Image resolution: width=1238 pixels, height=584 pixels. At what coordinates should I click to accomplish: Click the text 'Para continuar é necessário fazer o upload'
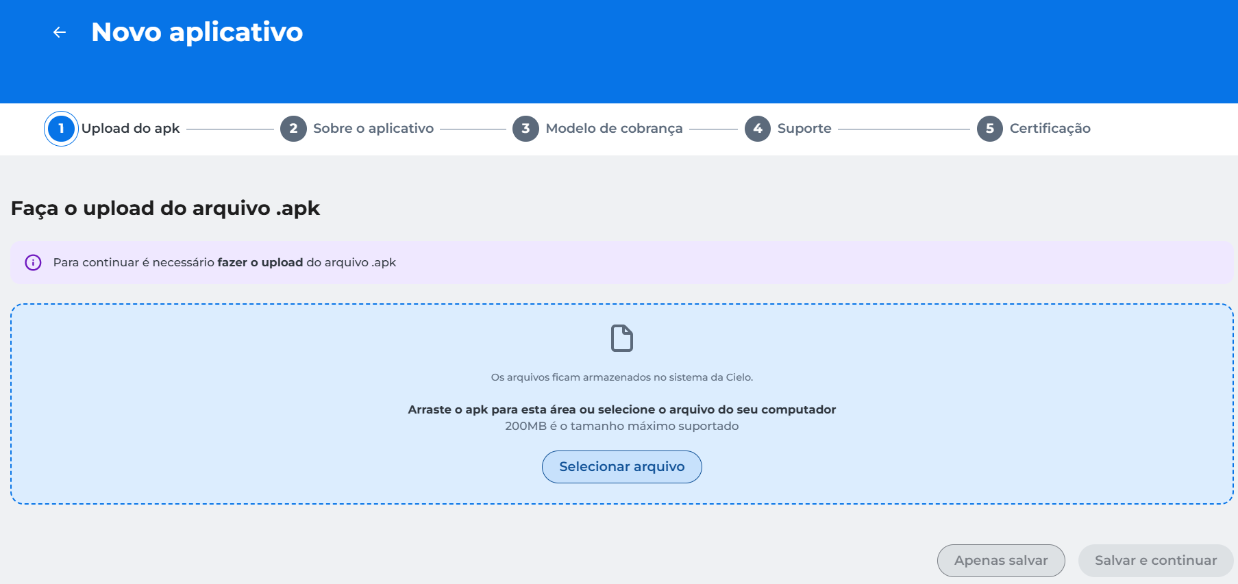178,262
